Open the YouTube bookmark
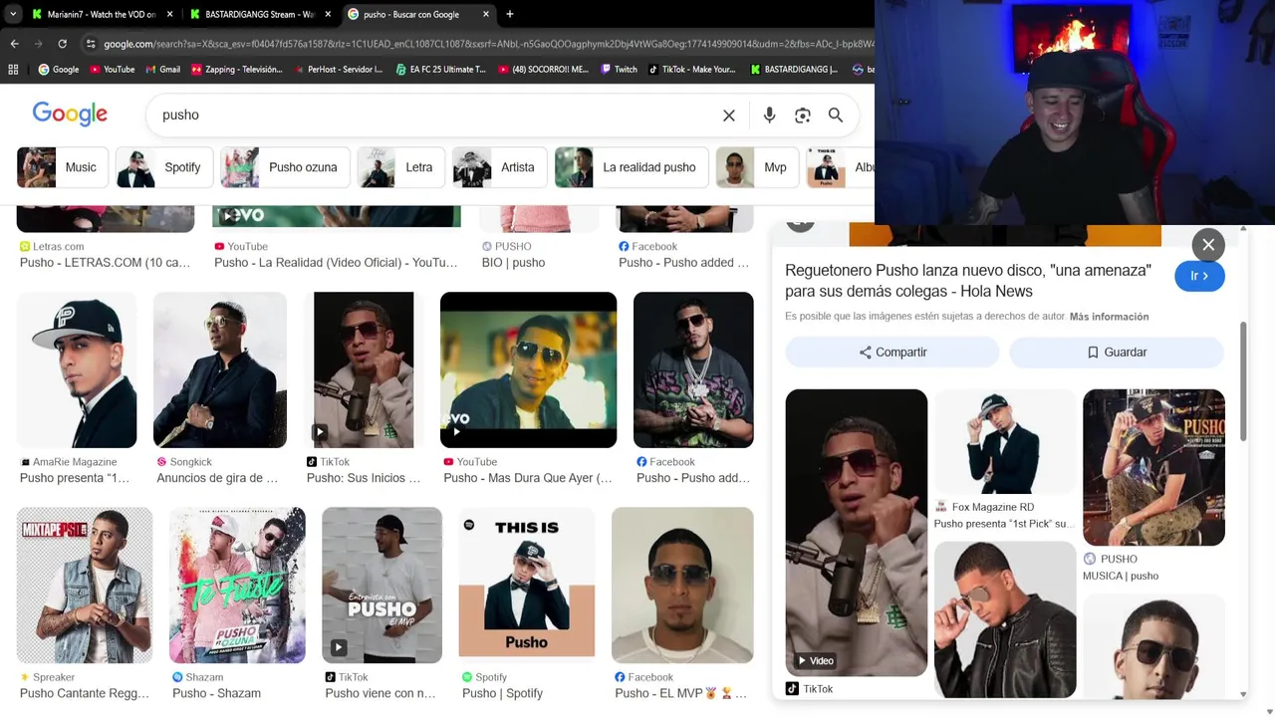 [112, 70]
